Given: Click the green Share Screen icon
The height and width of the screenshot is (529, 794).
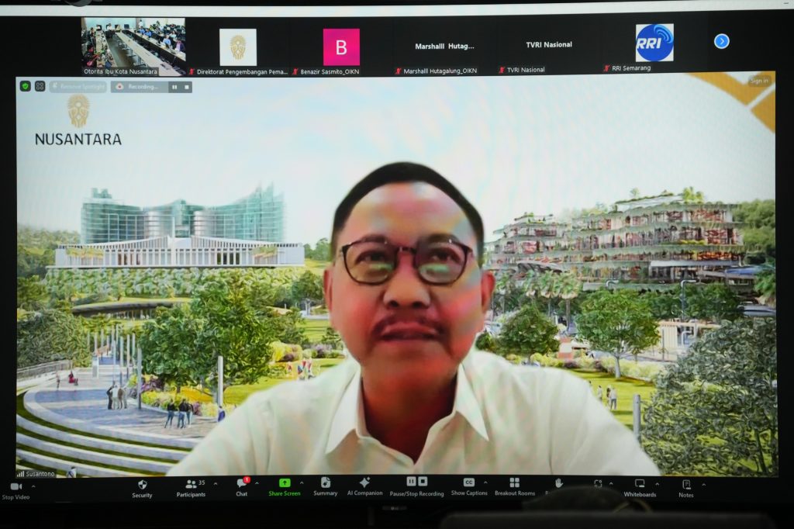Looking at the screenshot, I should click(x=285, y=482).
